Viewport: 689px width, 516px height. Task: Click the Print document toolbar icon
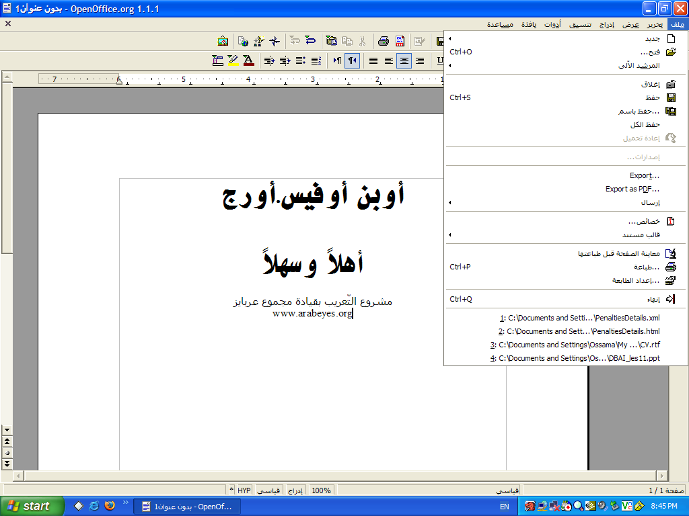point(383,41)
